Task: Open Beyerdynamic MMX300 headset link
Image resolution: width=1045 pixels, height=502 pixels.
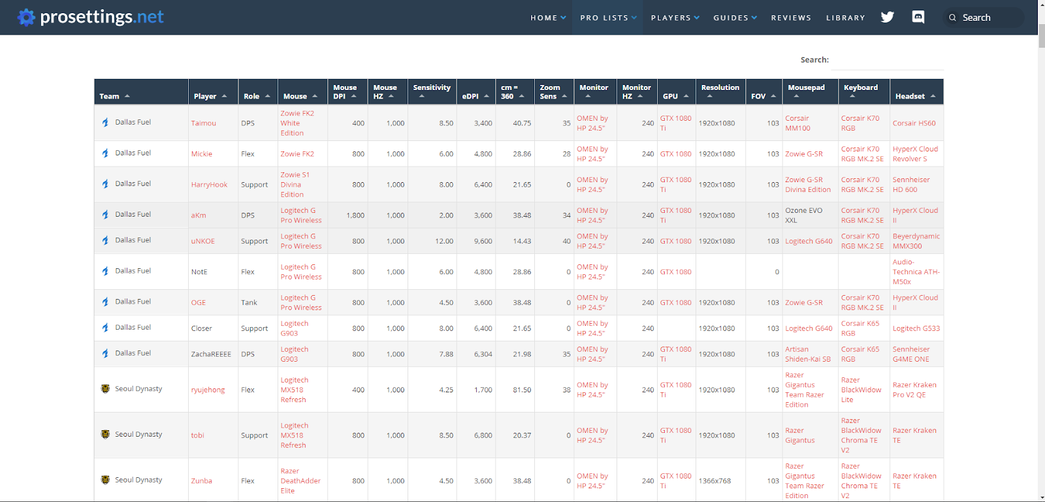Action: coord(916,241)
